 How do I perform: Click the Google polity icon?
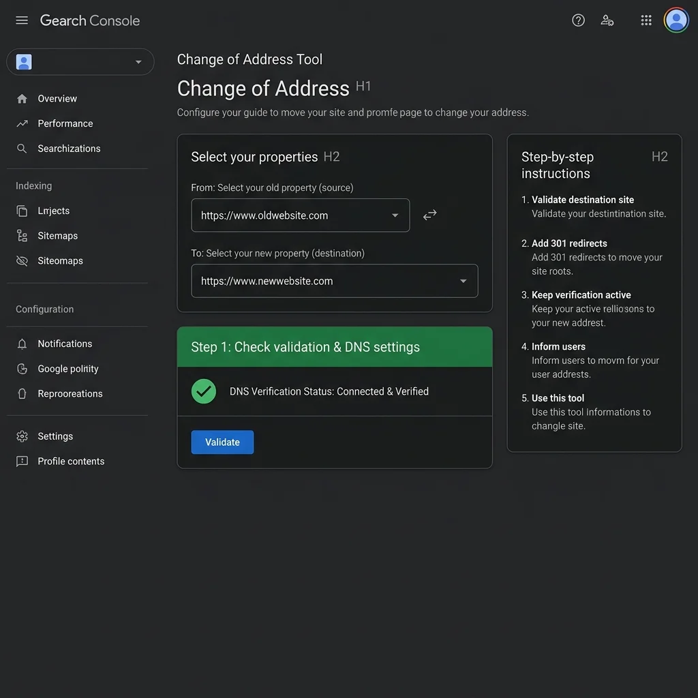coord(22,369)
